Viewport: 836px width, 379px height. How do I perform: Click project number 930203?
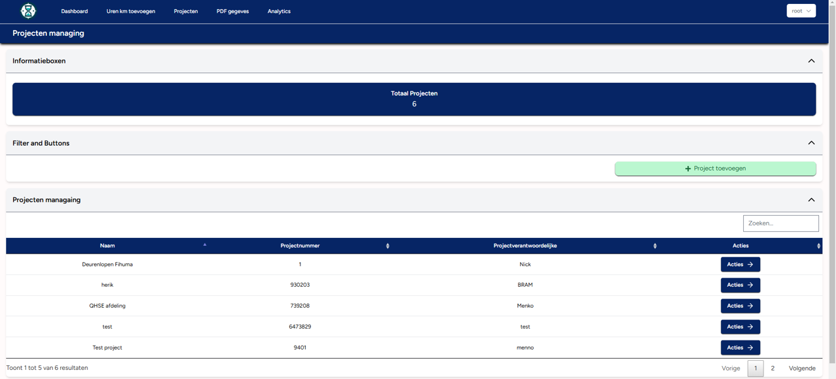click(x=300, y=285)
